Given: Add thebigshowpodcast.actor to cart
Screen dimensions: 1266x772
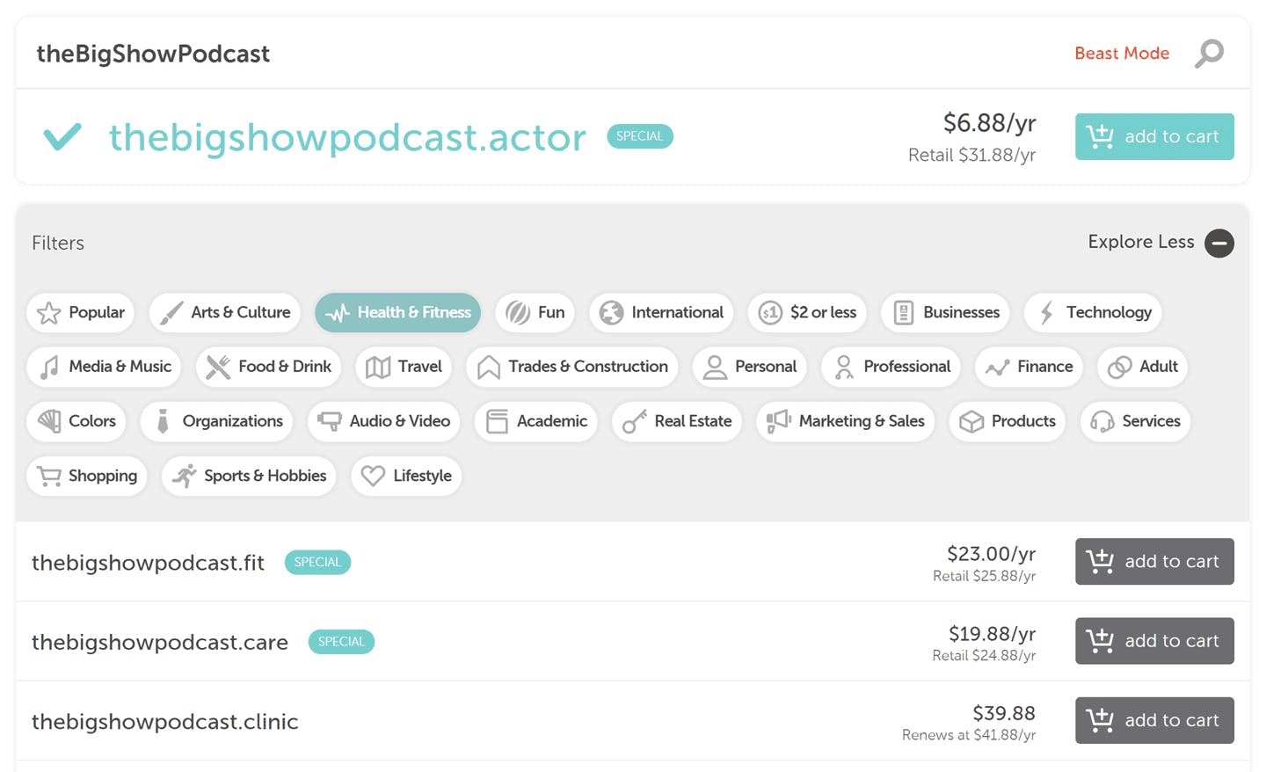Looking at the screenshot, I should [1153, 136].
